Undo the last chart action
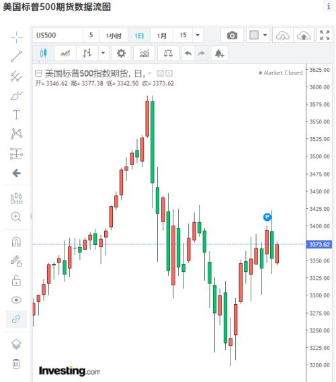The image size is (336, 382). tap(188, 53)
